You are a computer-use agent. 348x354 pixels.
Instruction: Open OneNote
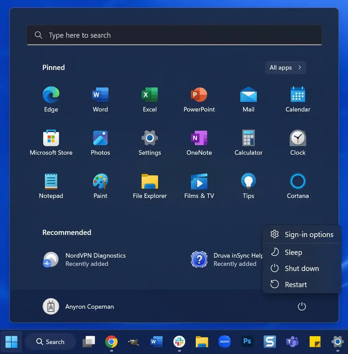pyautogui.click(x=199, y=143)
